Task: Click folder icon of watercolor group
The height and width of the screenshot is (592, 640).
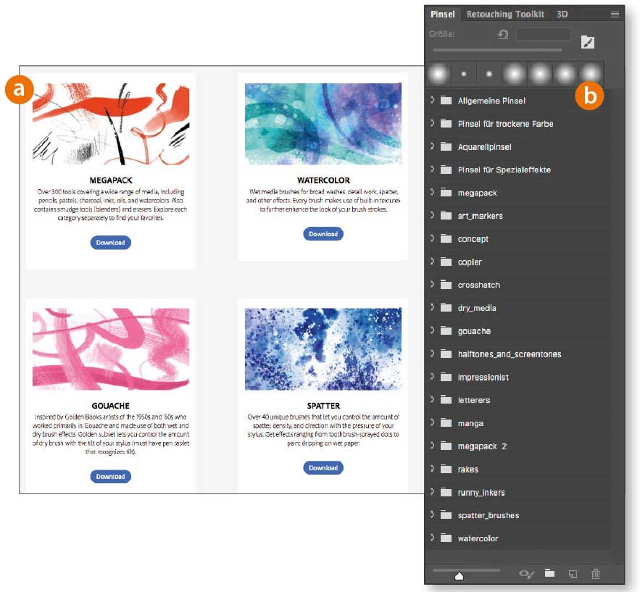Action: [446, 538]
